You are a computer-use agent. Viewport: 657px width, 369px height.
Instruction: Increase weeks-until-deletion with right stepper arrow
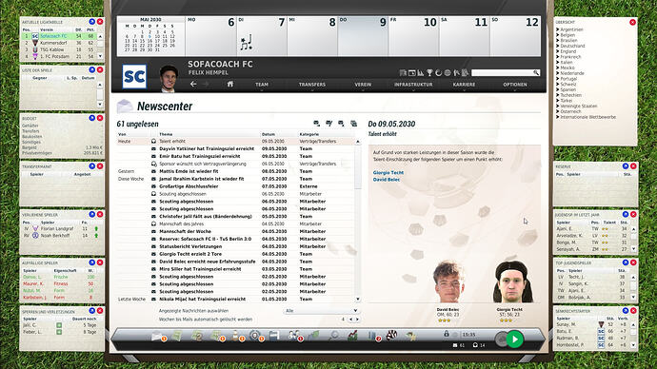(x=357, y=320)
